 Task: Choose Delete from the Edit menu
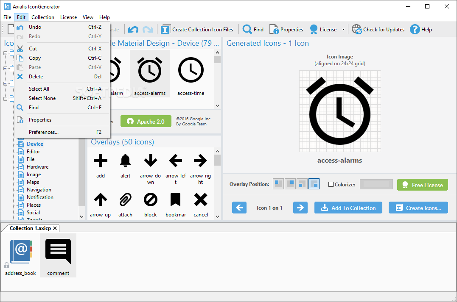[62, 77]
